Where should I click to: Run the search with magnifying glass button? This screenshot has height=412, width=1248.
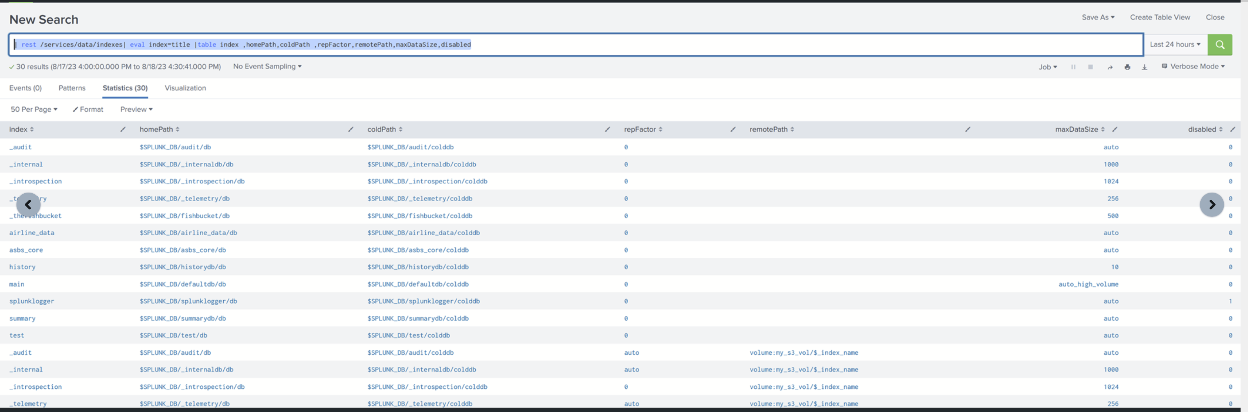pyautogui.click(x=1220, y=45)
